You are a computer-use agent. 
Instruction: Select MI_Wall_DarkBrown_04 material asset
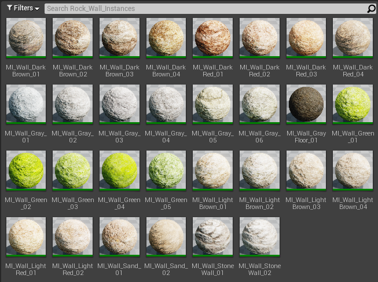(x=166, y=38)
